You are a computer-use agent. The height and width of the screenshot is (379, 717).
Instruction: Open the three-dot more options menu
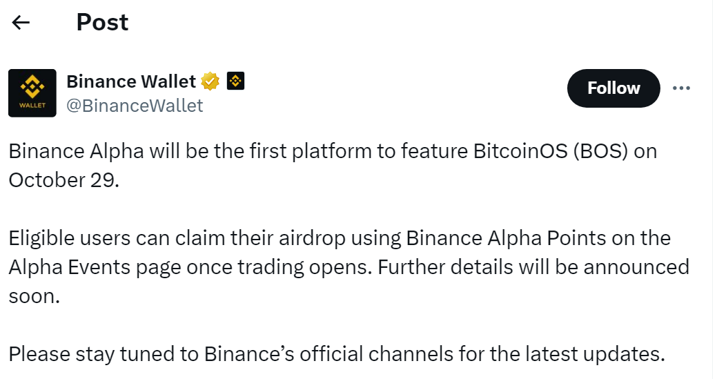coord(681,88)
